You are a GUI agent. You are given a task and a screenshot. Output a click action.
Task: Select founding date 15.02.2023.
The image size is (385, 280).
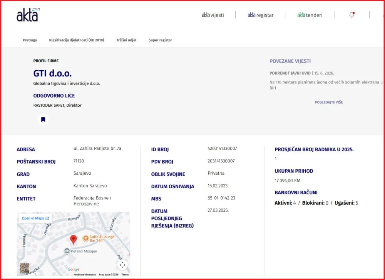click(x=218, y=186)
